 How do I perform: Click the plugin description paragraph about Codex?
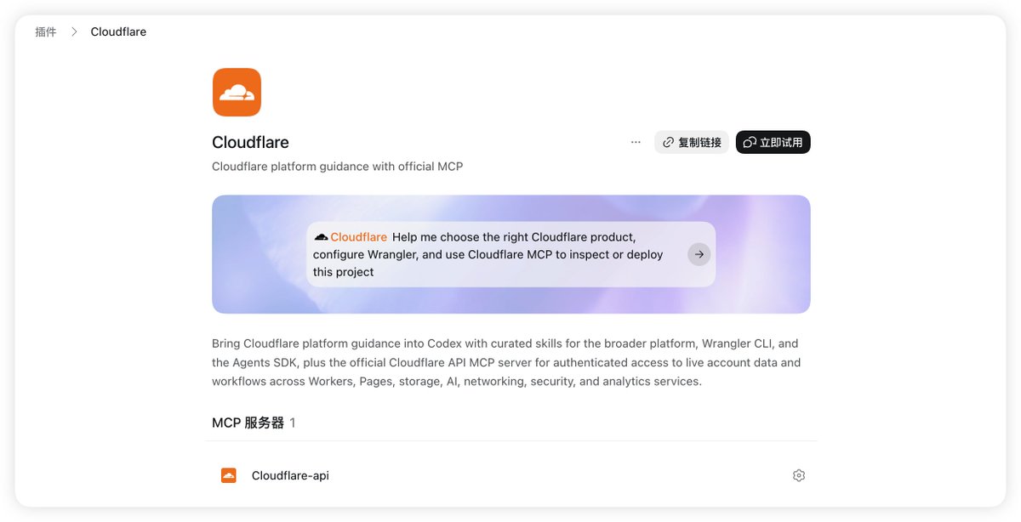tap(506, 362)
